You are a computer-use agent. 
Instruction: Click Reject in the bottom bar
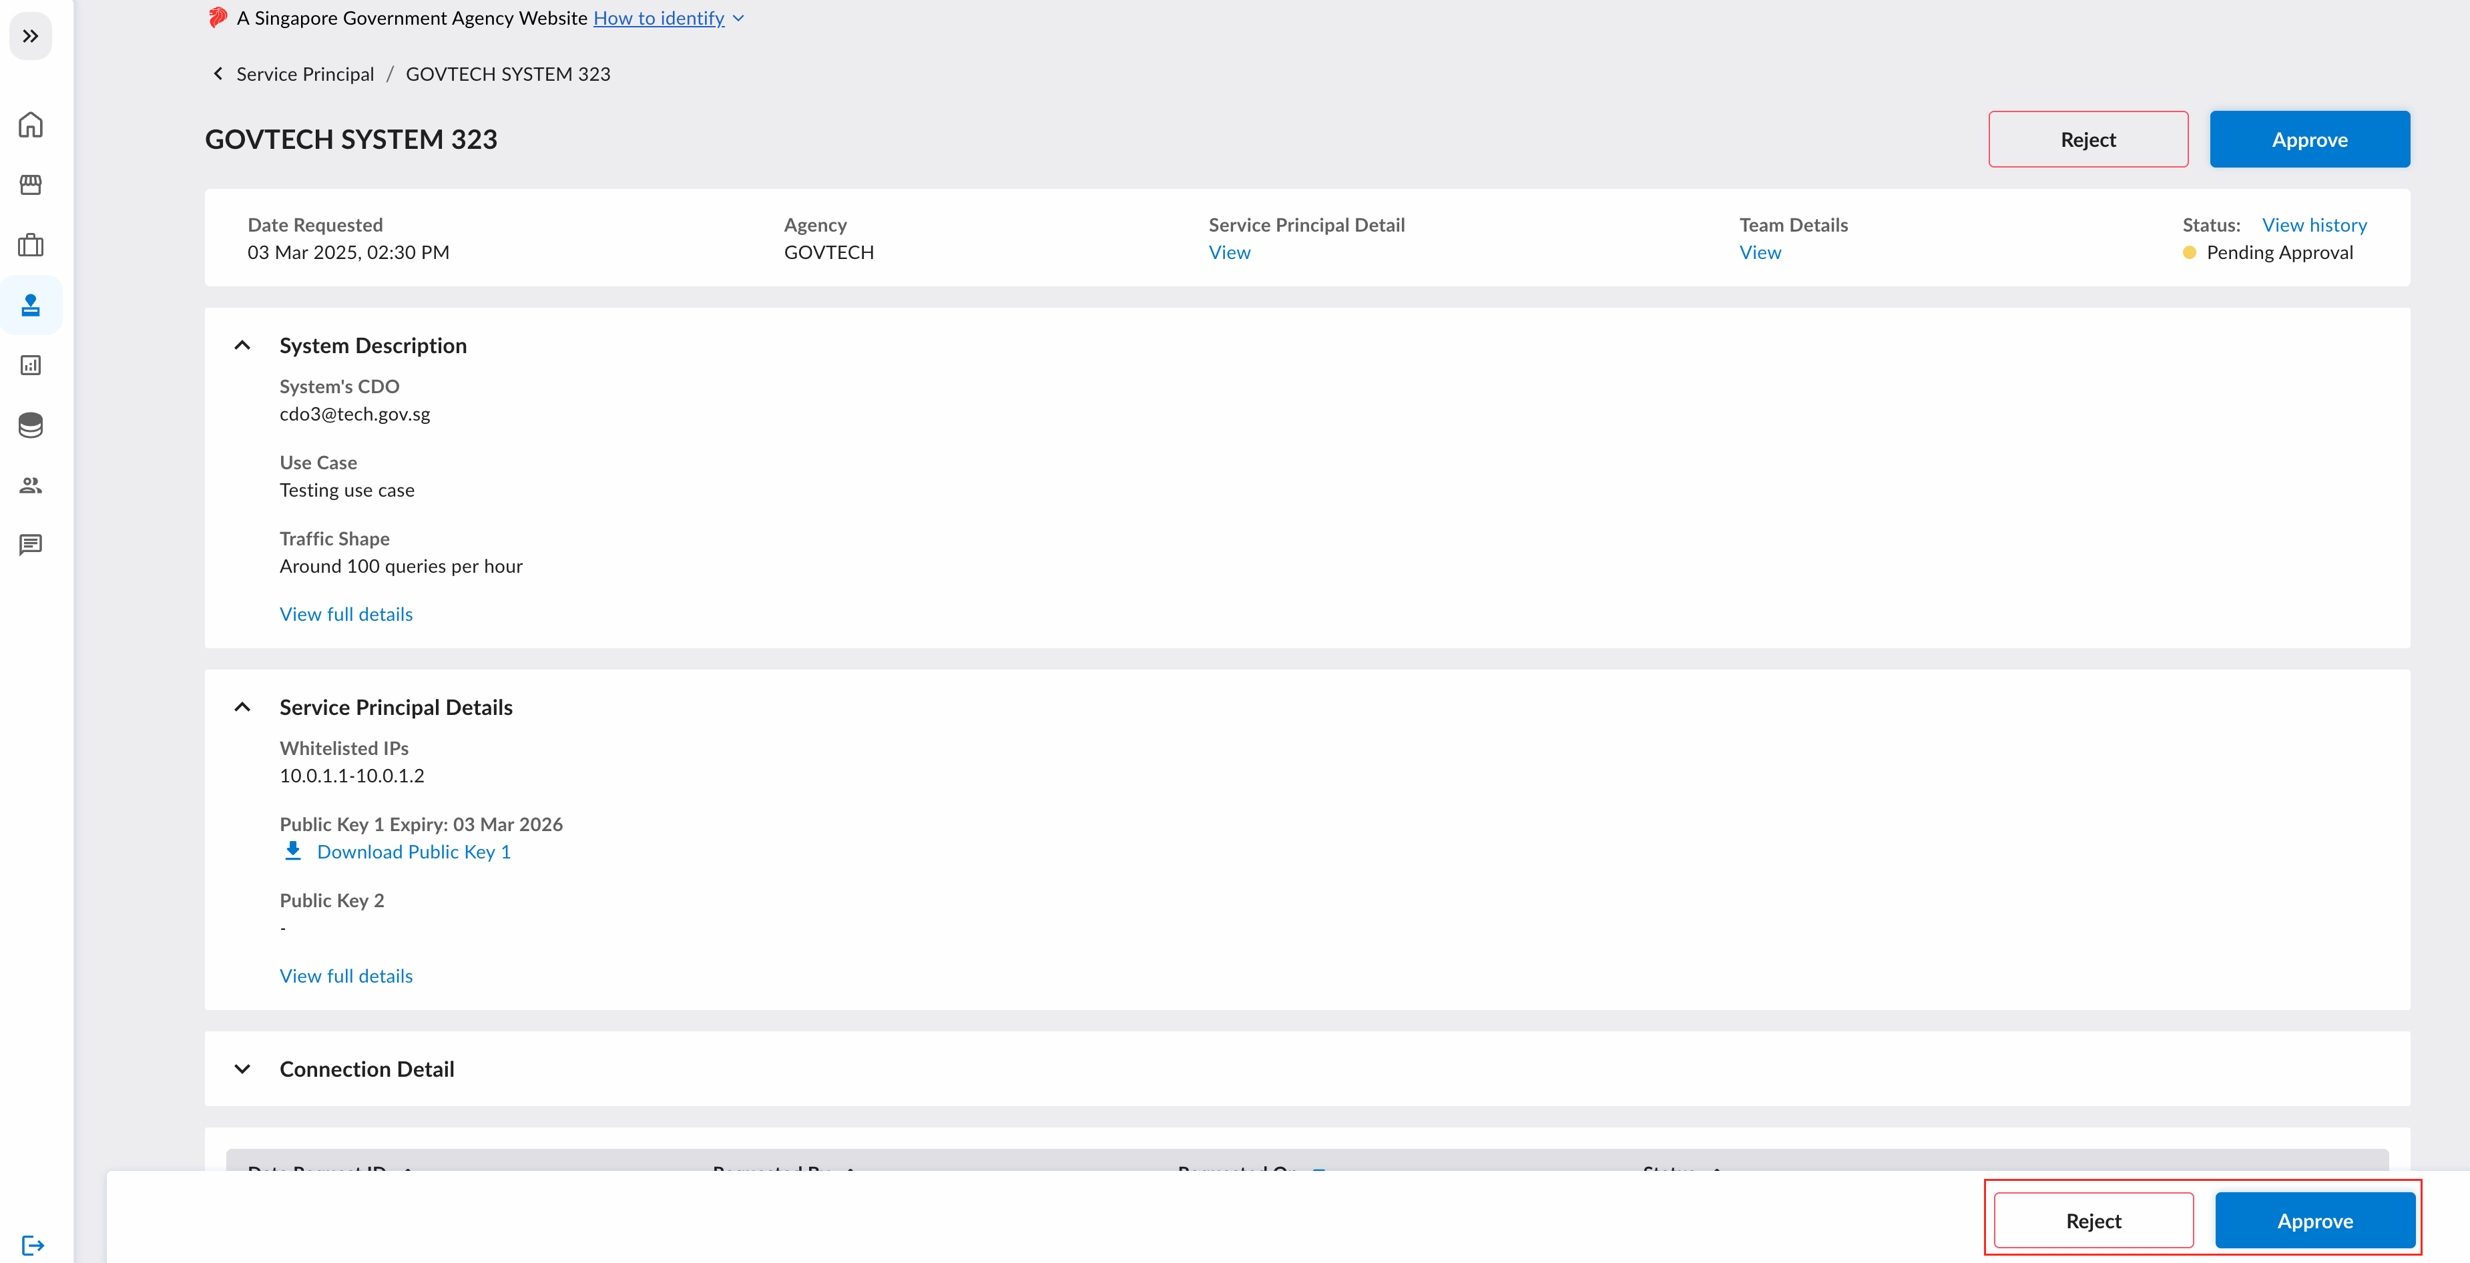[2093, 1220]
